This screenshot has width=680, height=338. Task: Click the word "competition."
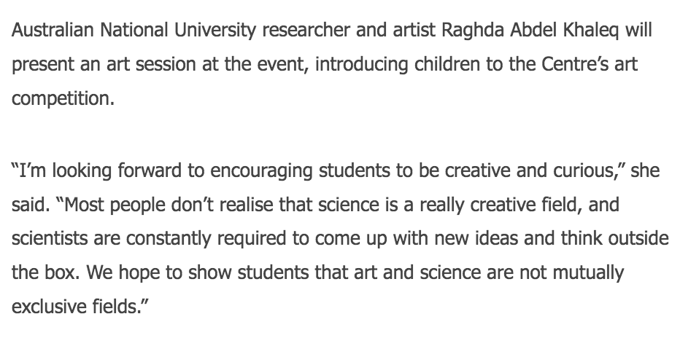[x=63, y=98]
